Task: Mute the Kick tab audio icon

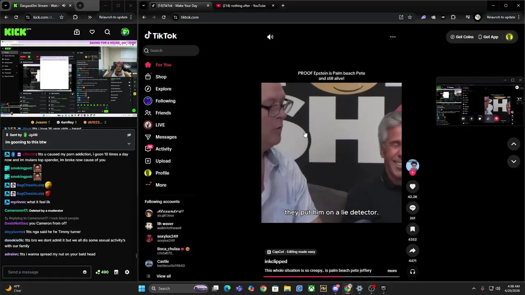Action: click(x=64, y=6)
